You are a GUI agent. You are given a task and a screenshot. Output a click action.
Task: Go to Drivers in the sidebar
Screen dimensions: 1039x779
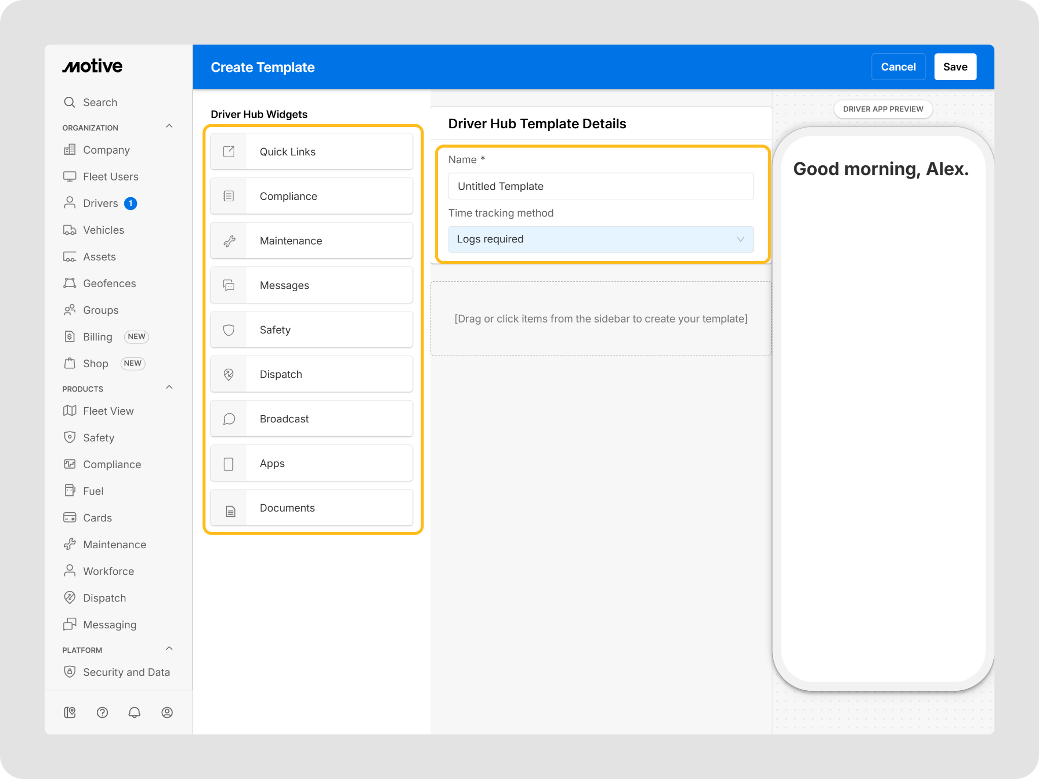click(x=100, y=203)
